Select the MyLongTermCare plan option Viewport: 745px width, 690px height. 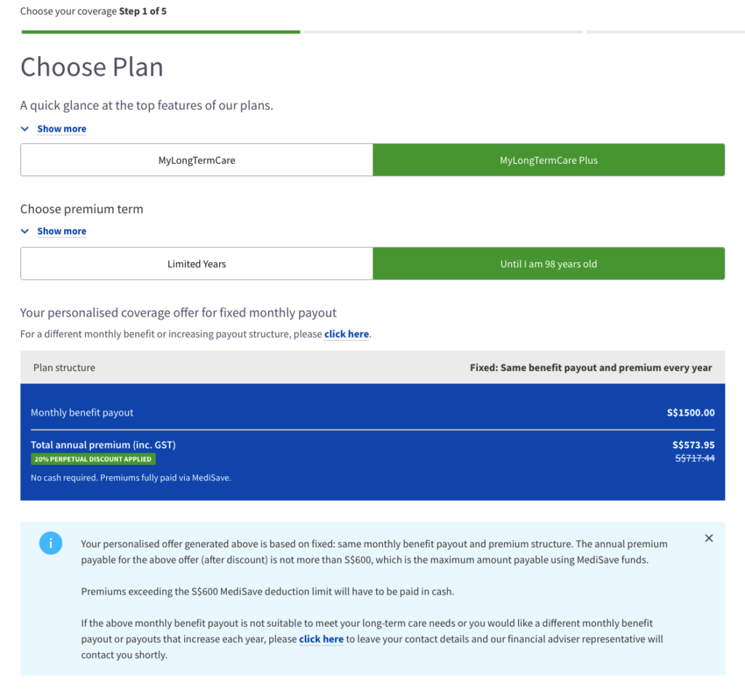(196, 160)
